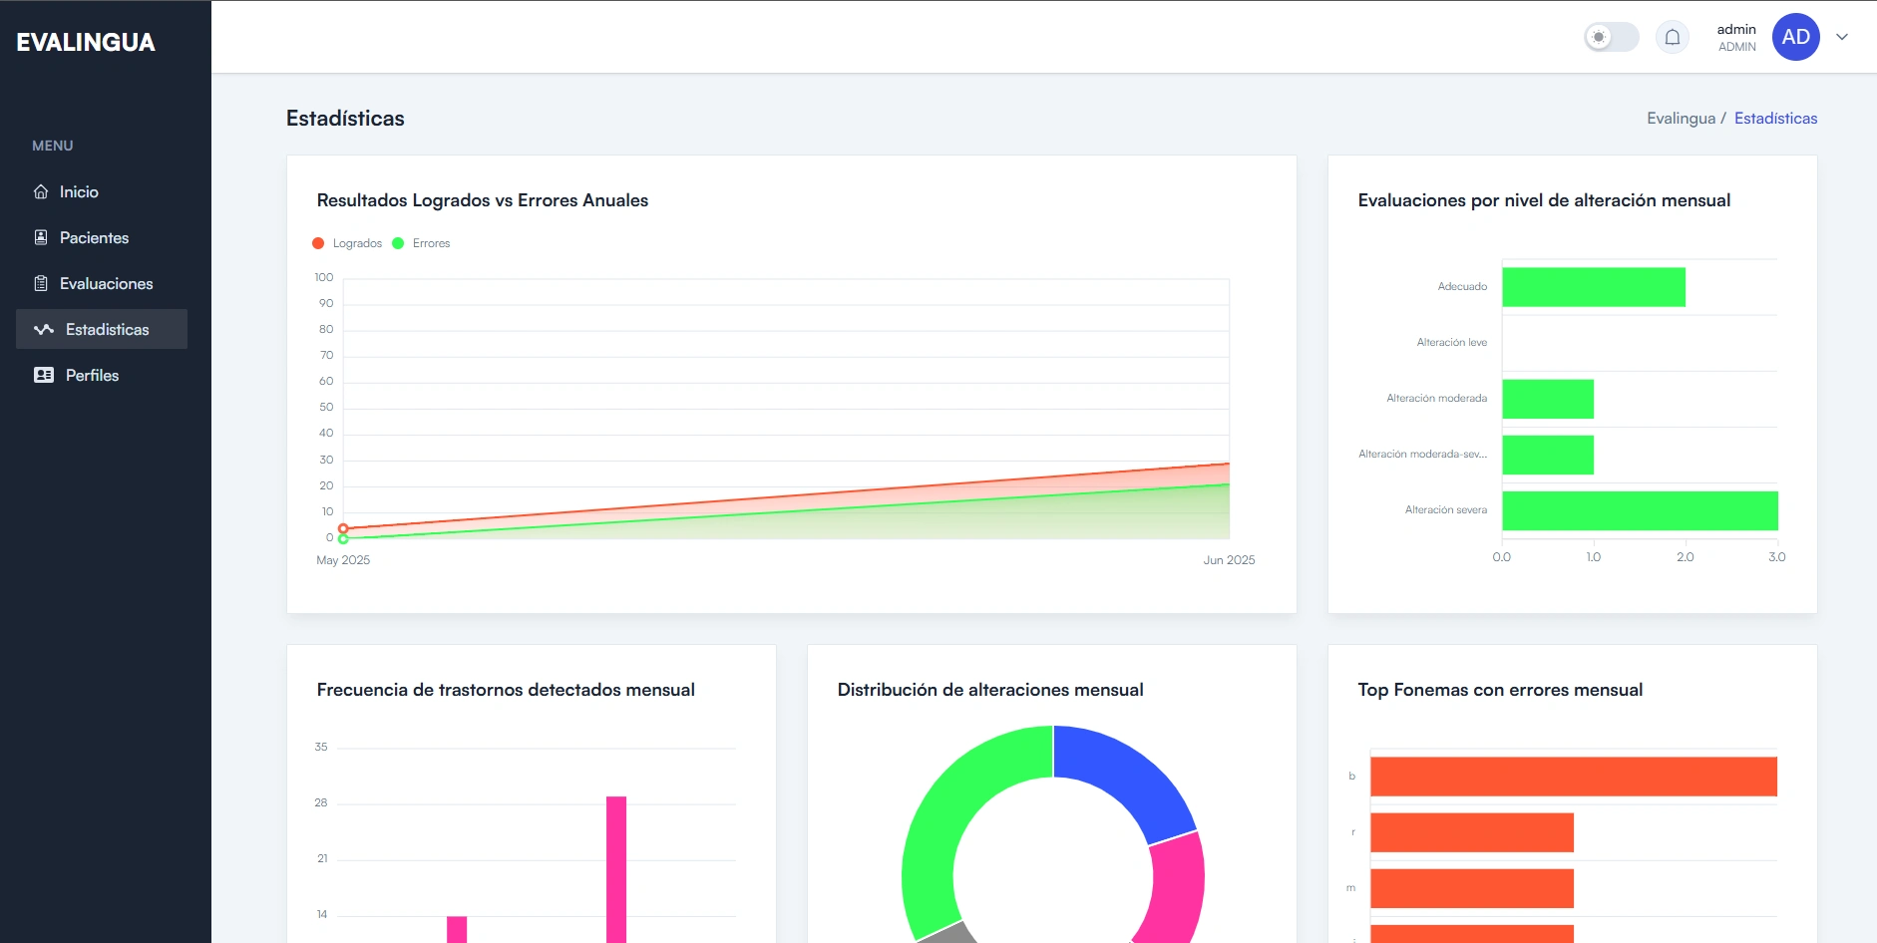Click the Evaluaciones clipboard icon
This screenshot has width=1877, height=943.
pyautogui.click(x=41, y=283)
